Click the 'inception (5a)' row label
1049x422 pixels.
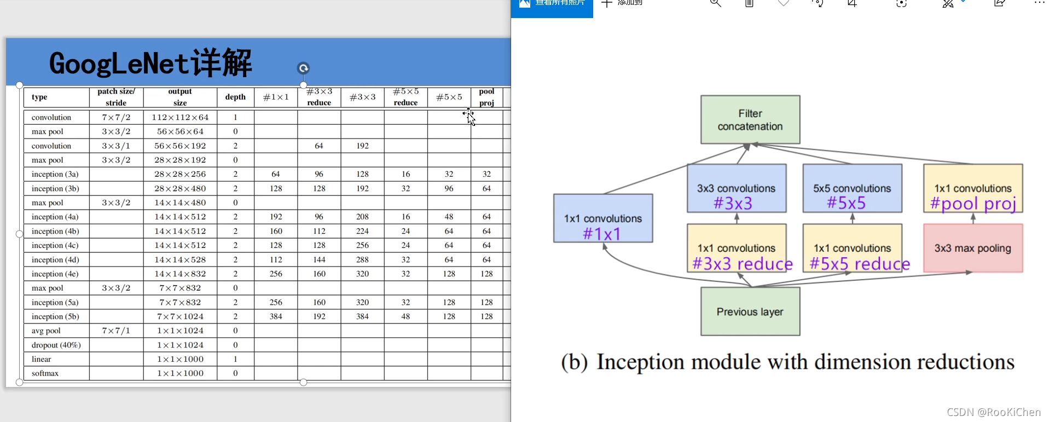(55, 302)
